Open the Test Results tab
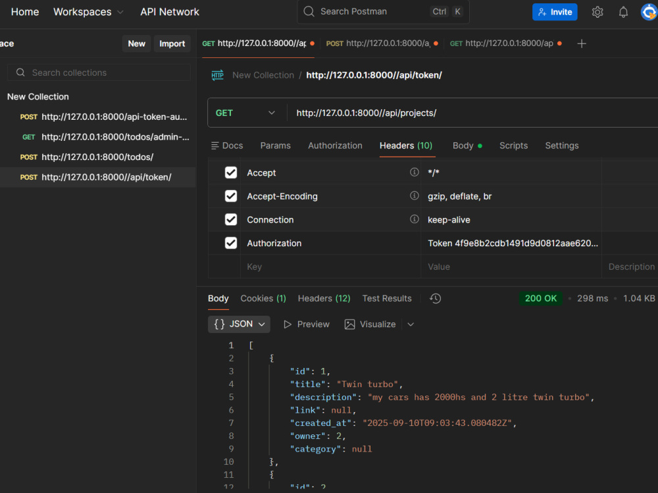Image resolution: width=658 pixels, height=493 pixels. tap(387, 299)
